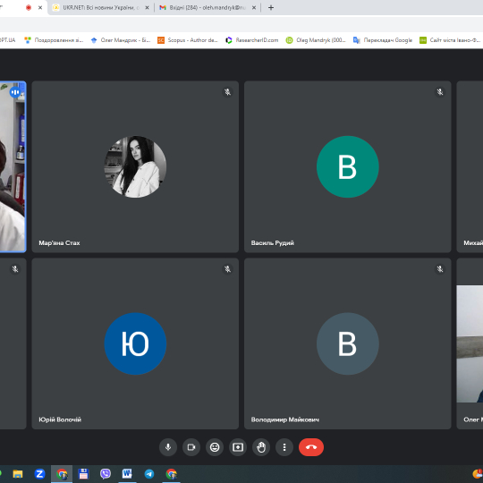Click the red leave call button

pyautogui.click(x=311, y=447)
